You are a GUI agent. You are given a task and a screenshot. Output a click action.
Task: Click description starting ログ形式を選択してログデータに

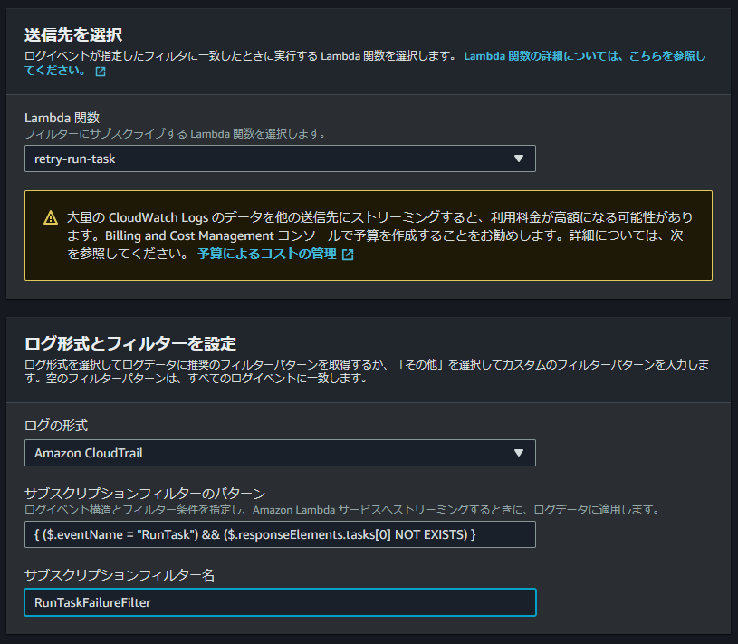tap(367, 371)
